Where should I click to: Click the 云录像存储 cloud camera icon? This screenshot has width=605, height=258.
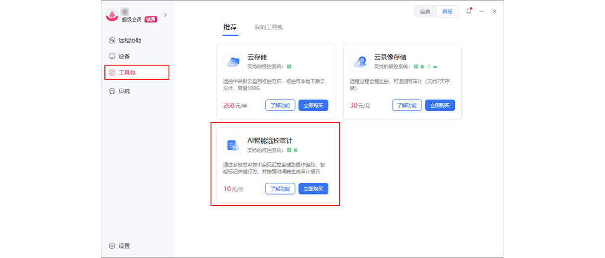[x=359, y=62]
